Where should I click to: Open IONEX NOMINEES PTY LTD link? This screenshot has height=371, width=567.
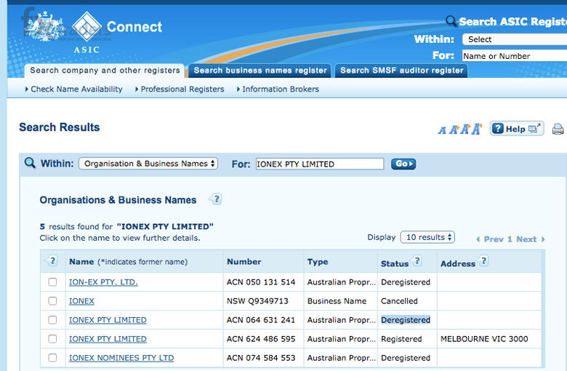click(121, 358)
